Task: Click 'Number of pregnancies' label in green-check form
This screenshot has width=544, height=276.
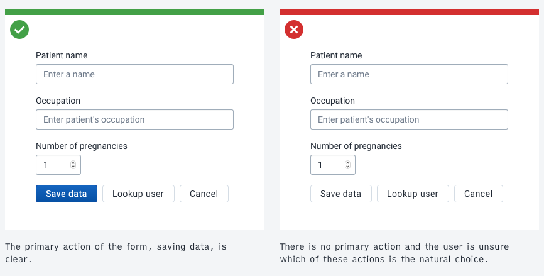Action: point(82,146)
